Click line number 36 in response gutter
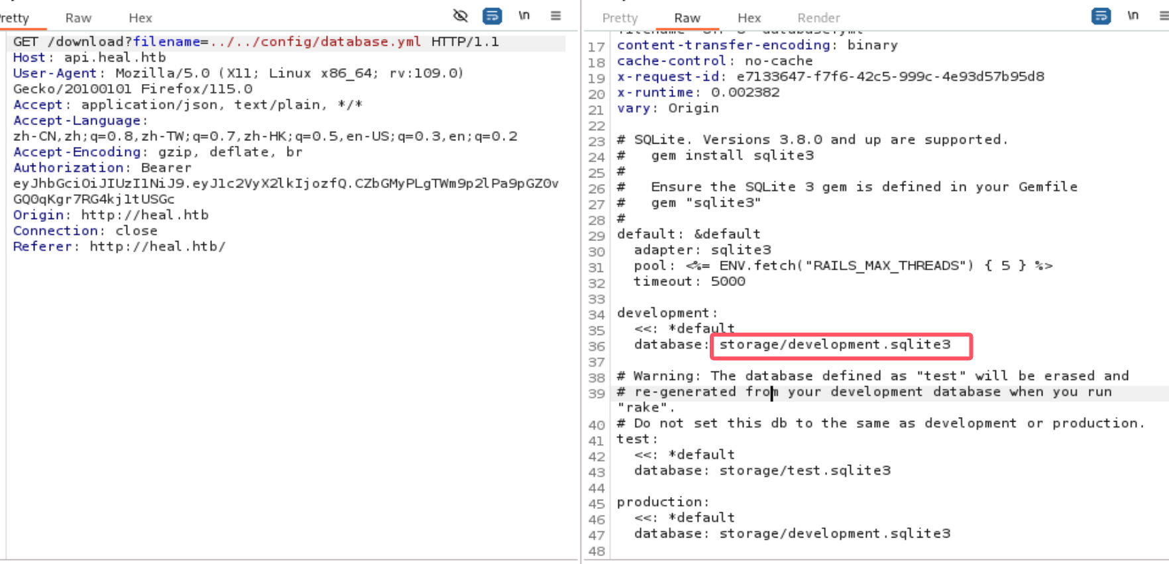The width and height of the screenshot is (1169, 564). tap(596, 346)
